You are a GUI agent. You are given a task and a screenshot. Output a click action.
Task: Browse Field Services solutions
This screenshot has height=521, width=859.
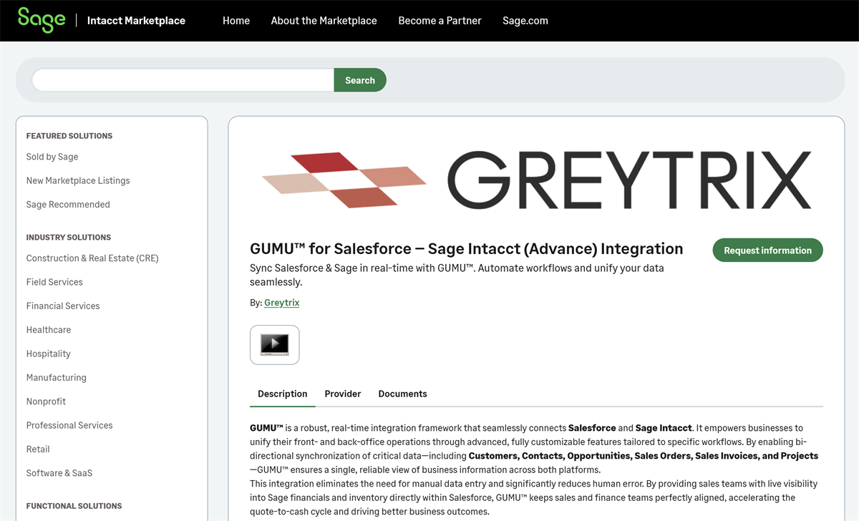pos(54,282)
